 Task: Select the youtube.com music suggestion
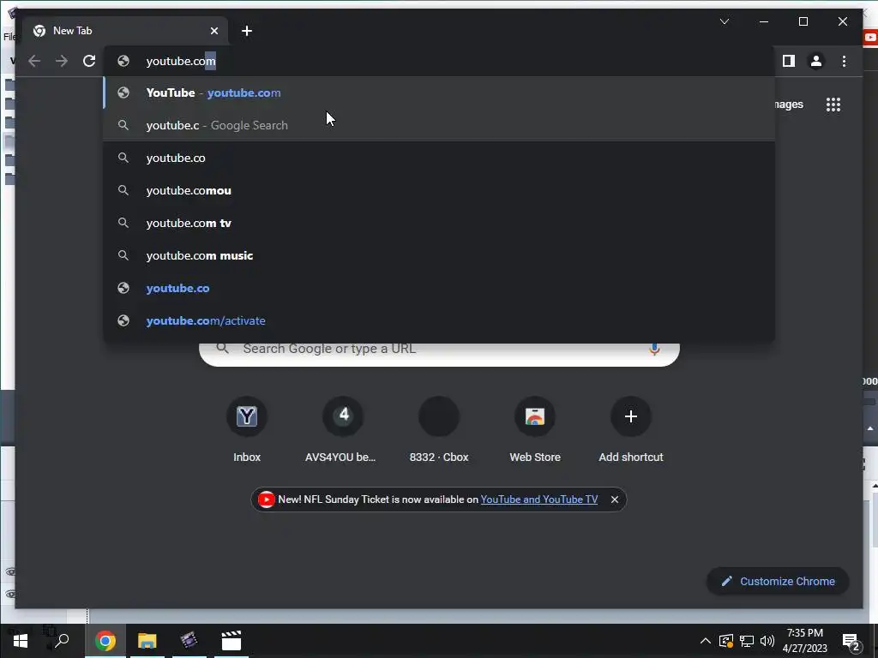439,255
